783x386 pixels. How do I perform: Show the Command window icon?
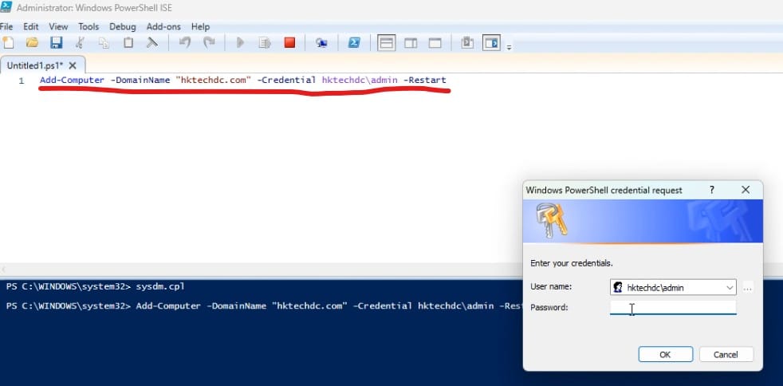tap(467, 42)
